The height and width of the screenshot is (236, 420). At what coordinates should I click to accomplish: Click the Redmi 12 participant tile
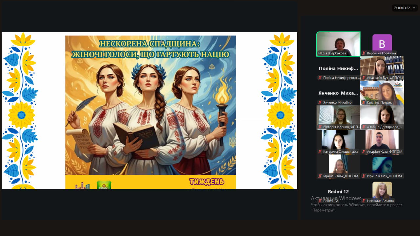click(x=338, y=191)
